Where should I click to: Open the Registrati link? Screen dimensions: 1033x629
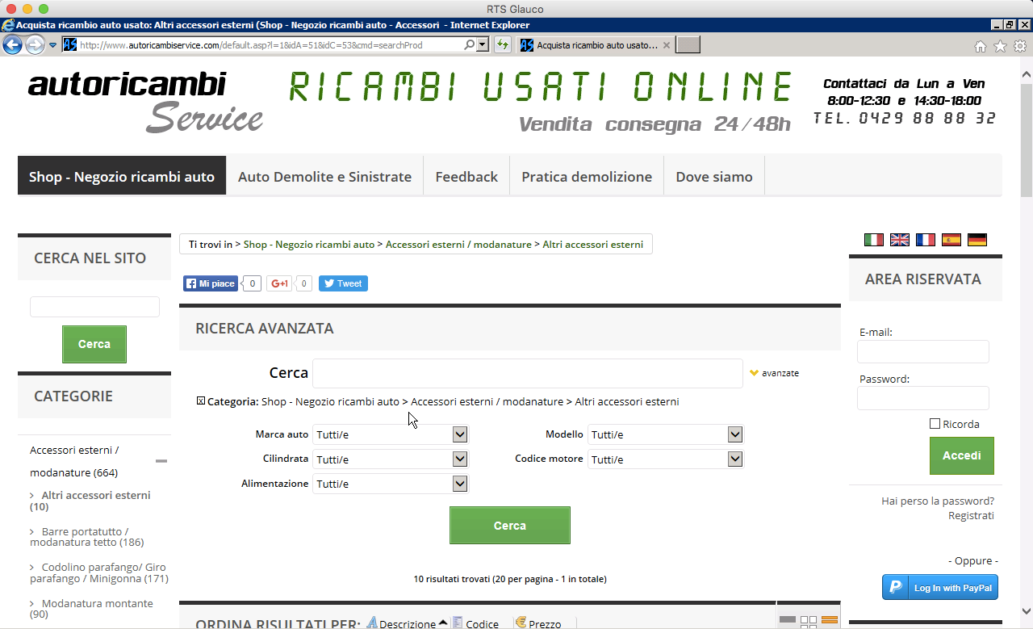pyautogui.click(x=971, y=516)
